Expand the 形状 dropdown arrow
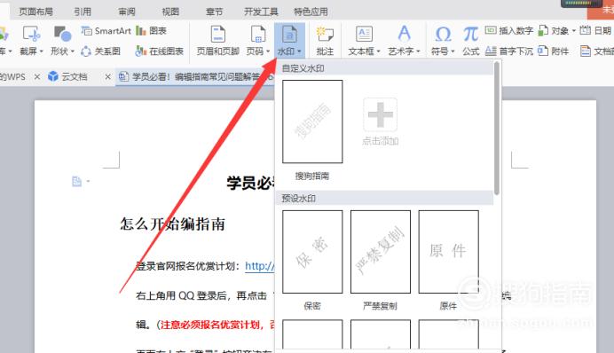614x353 pixels. 73,51
